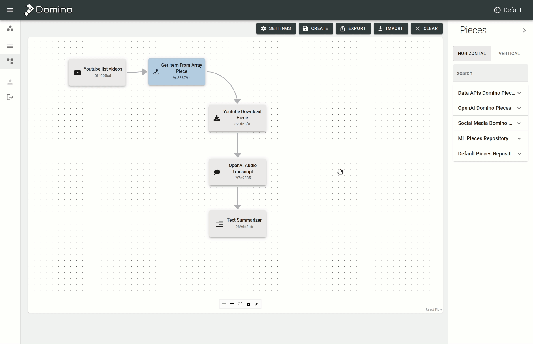Import a workflow
This screenshot has height=344, width=533.
click(391, 28)
